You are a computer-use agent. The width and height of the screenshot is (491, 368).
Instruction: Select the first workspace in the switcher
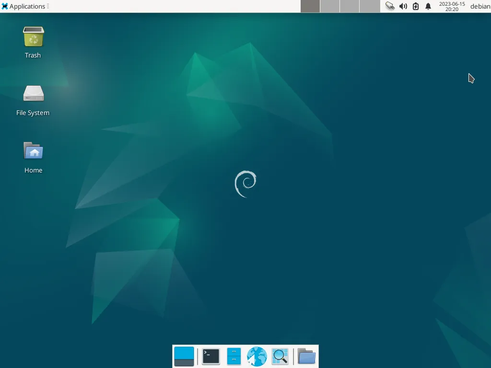tap(310, 6)
